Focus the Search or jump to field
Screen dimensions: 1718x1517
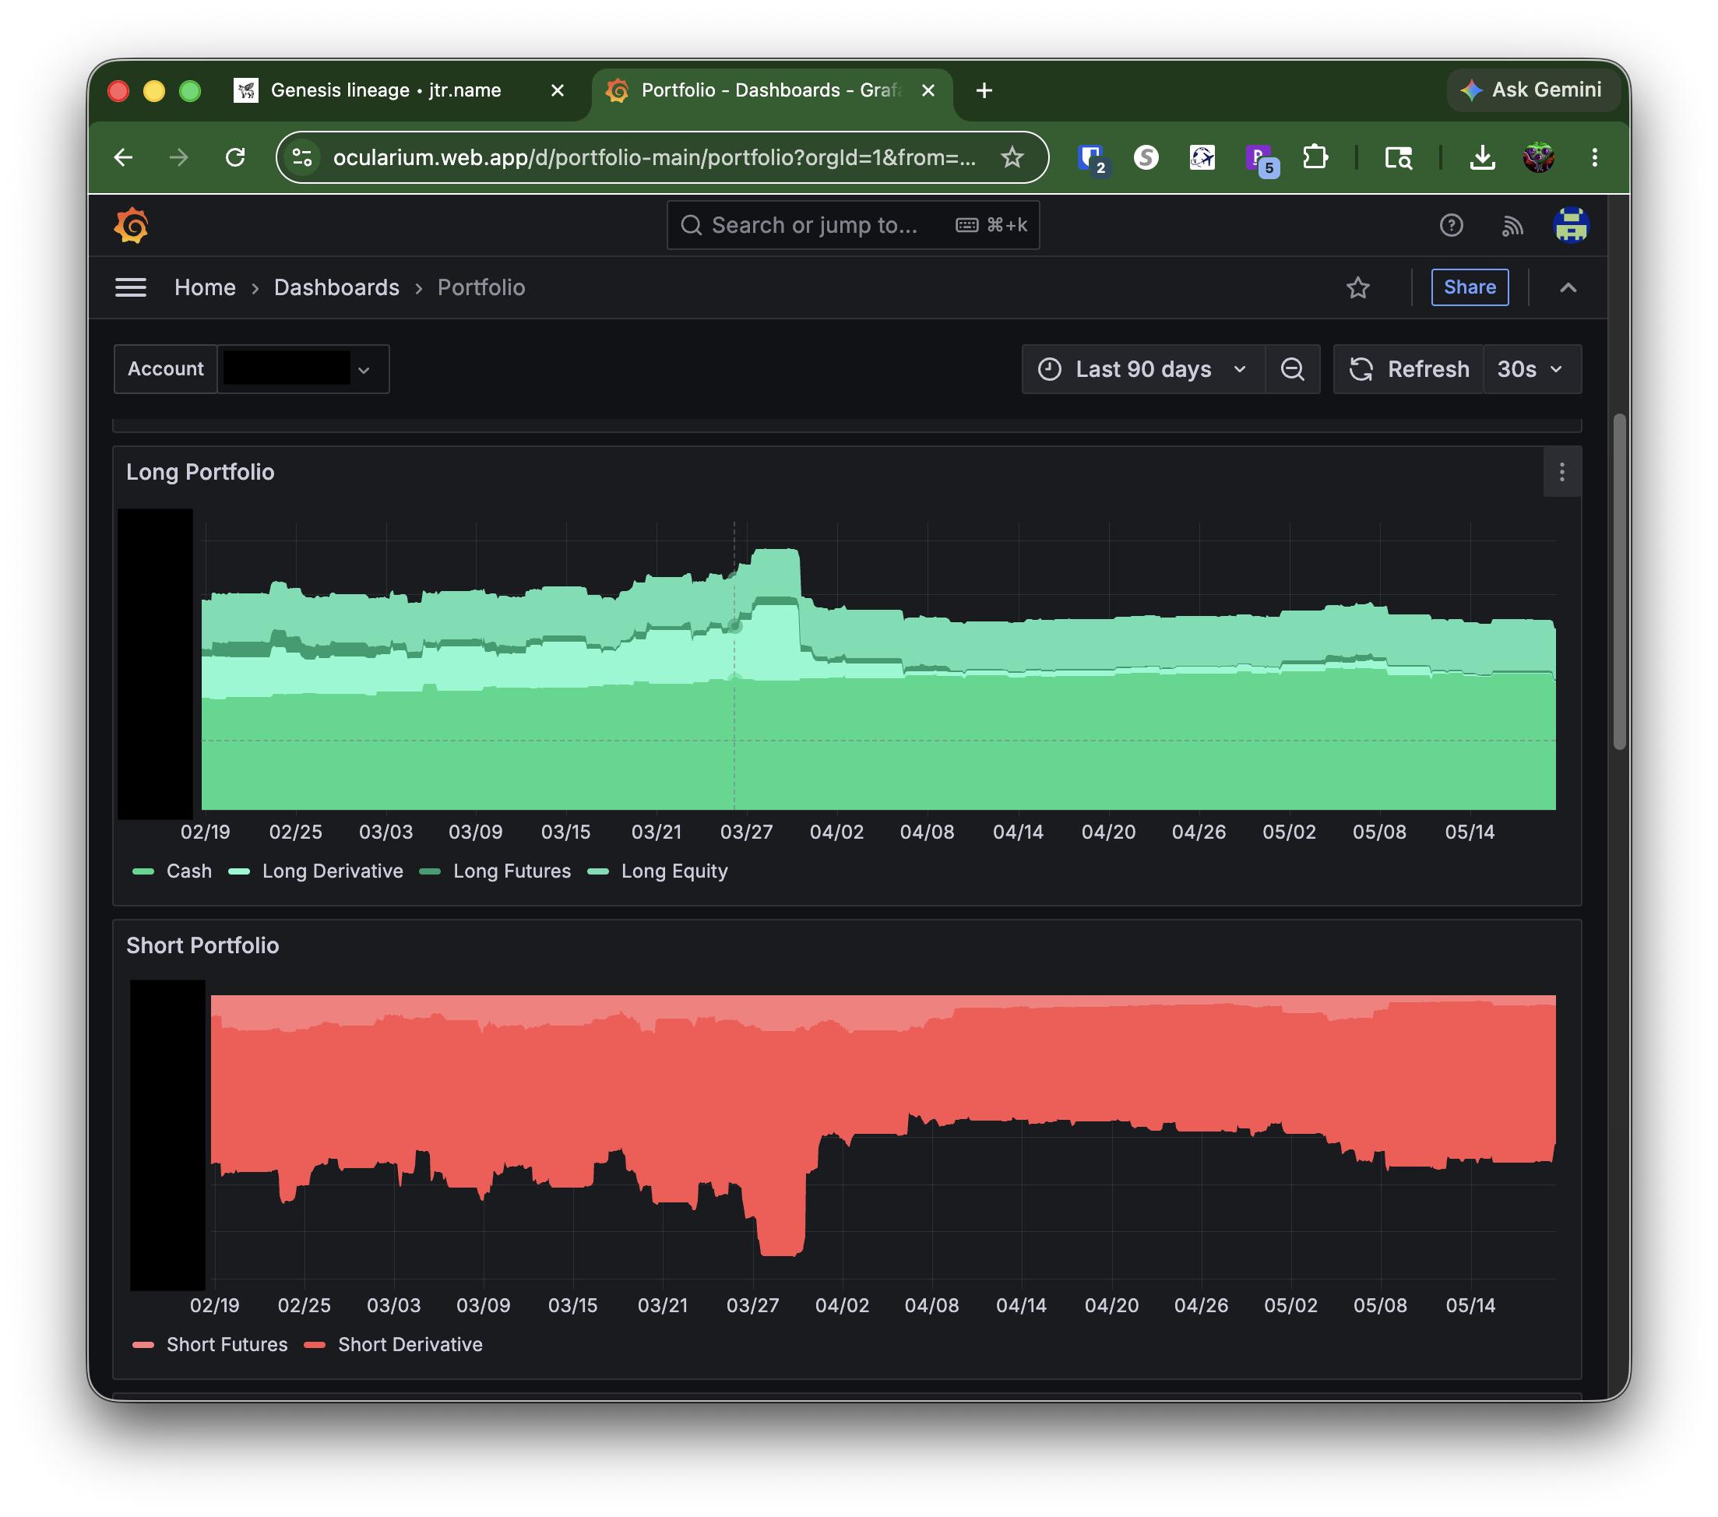[x=852, y=225]
